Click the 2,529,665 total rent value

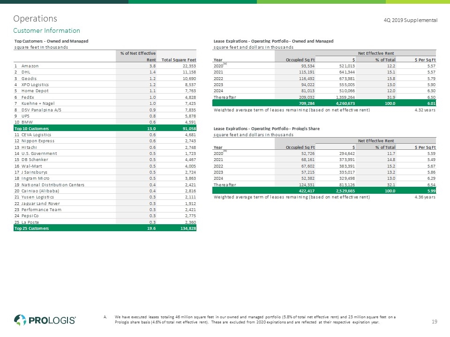345,191
